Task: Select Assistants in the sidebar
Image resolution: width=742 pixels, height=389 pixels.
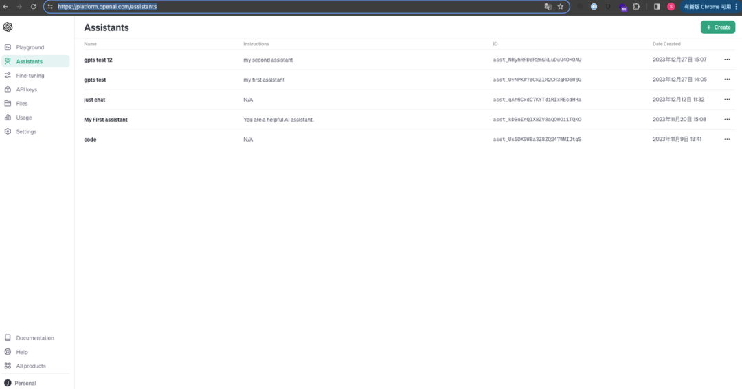Action: pos(36,61)
